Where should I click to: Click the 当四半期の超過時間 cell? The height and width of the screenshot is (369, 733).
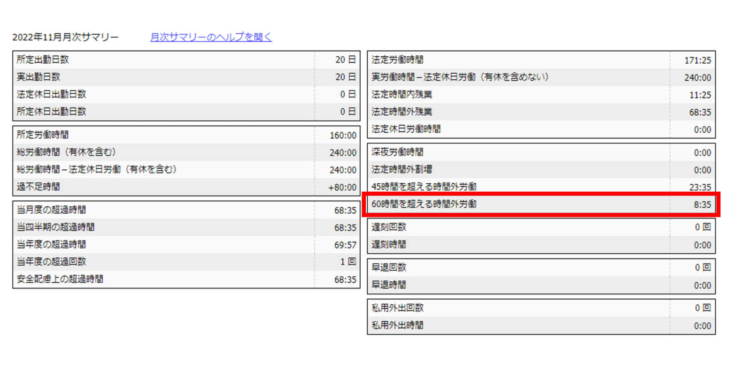tap(141, 227)
